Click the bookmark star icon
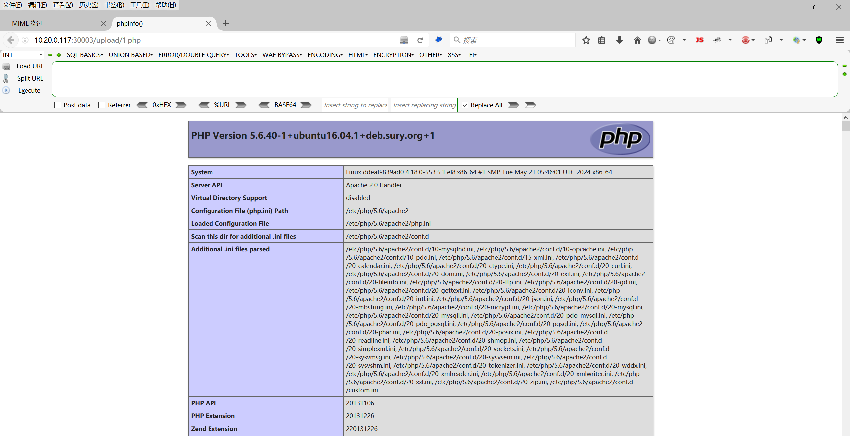 586,40
